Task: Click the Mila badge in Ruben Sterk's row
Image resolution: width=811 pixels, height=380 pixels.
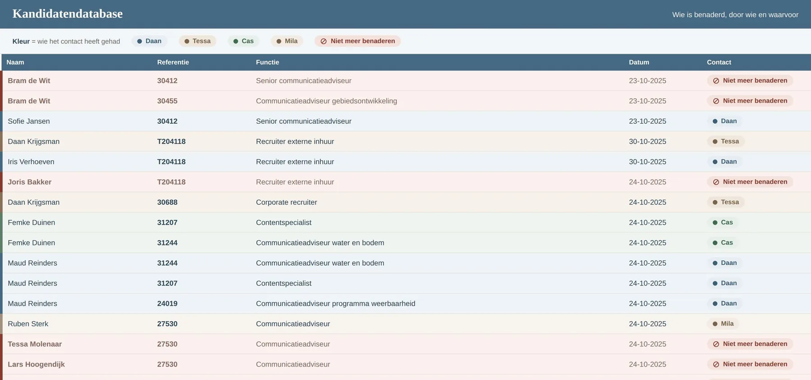Action: (x=723, y=324)
